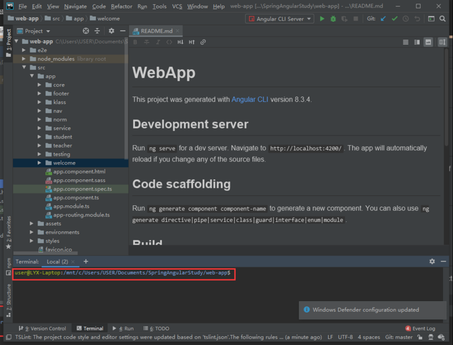Select app.module.ts in the project tree
Viewport: 453px width, 345px height.
click(x=71, y=207)
